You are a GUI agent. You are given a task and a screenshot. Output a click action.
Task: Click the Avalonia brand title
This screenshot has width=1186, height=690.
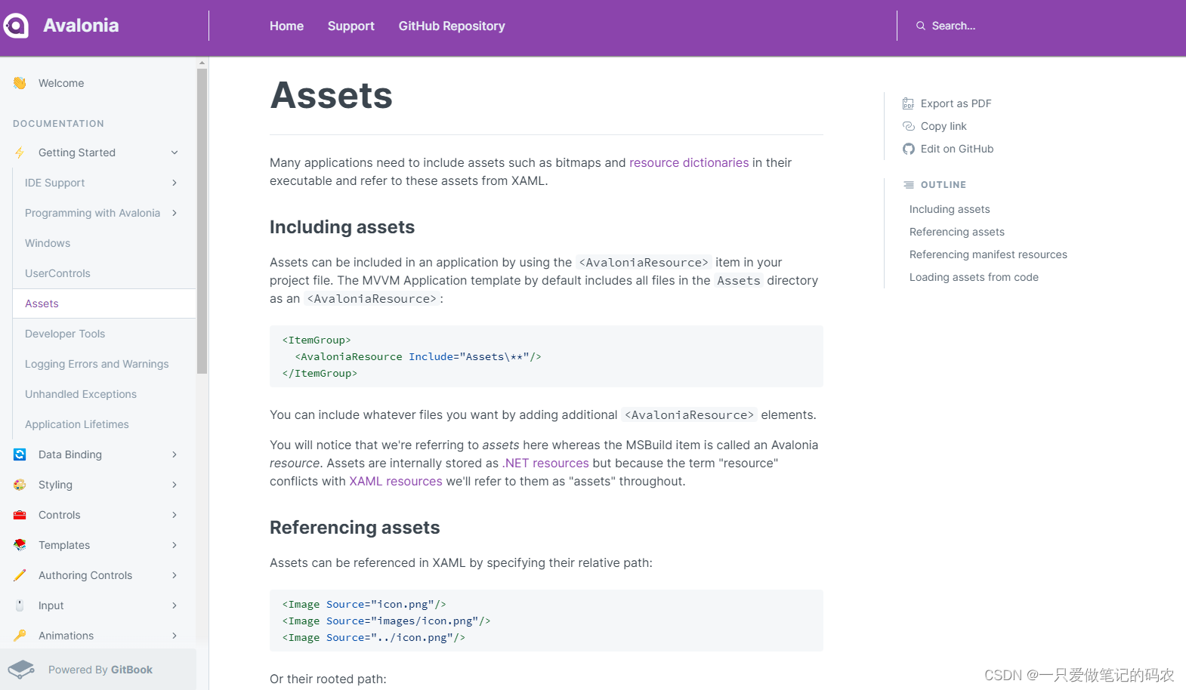(x=81, y=26)
